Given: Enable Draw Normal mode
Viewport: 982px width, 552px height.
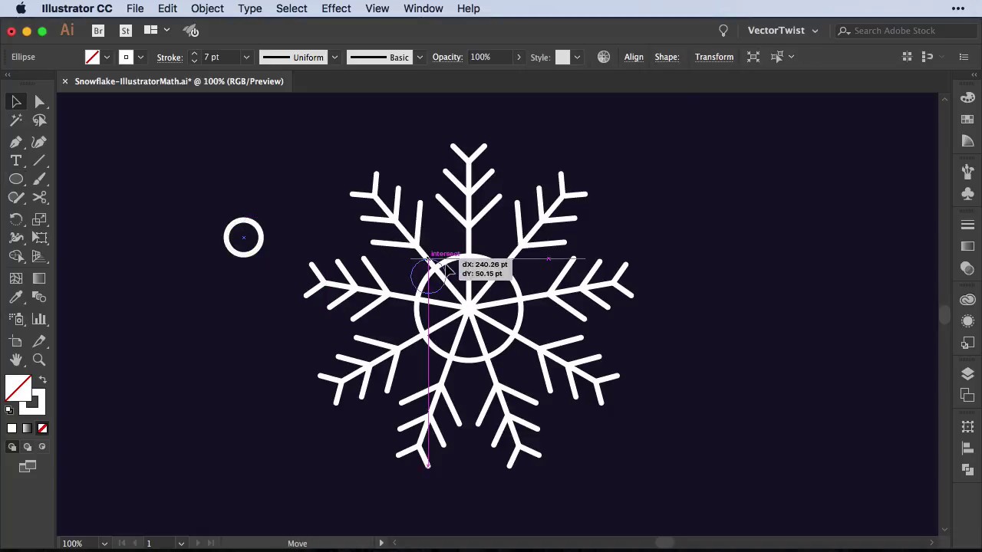Looking at the screenshot, I should 12,447.
